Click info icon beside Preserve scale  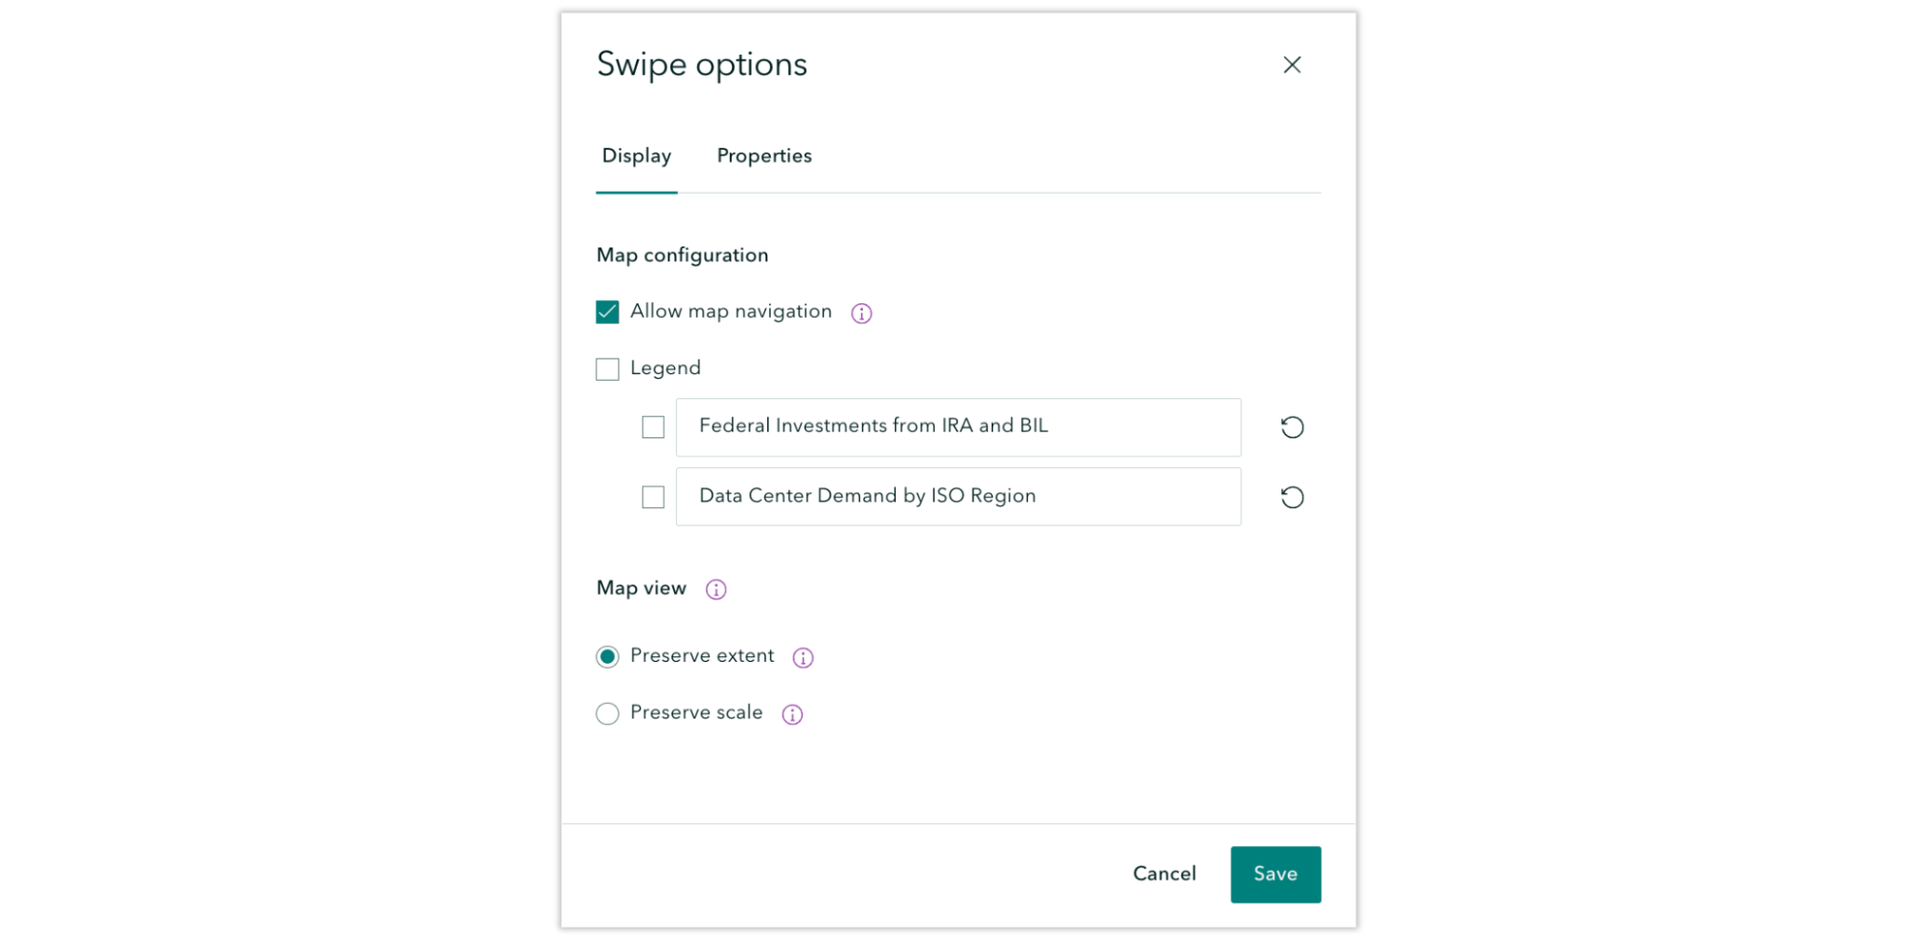click(792, 715)
